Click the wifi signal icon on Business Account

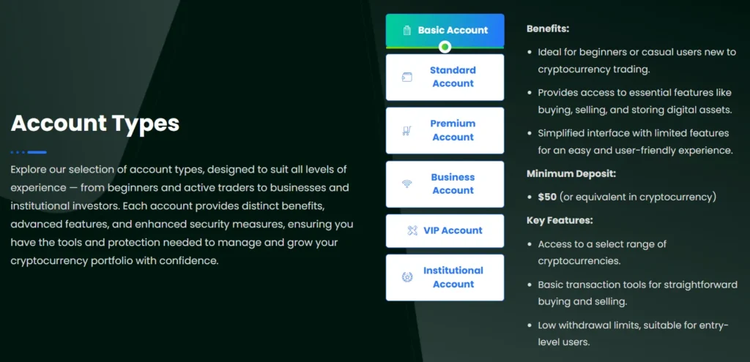tap(407, 184)
